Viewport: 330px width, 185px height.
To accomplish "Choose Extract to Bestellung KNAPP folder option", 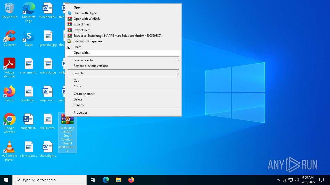I will 123,36.
